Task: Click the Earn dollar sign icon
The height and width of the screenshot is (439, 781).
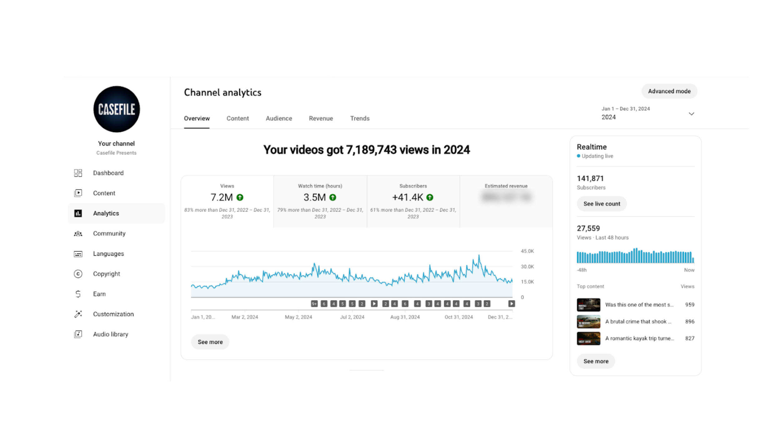Action: click(78, 294)
